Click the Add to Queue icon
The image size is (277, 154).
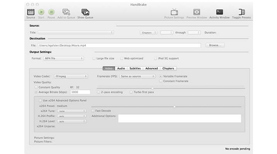coord(66,12)
